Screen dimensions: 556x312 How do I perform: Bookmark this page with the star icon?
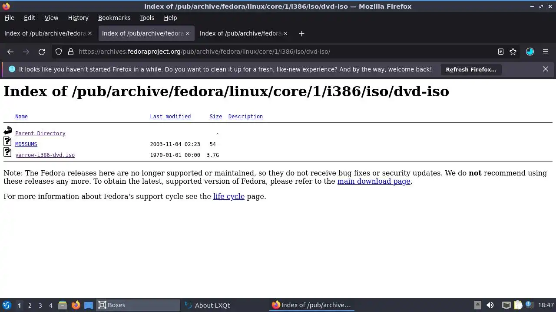click(513, 52)
